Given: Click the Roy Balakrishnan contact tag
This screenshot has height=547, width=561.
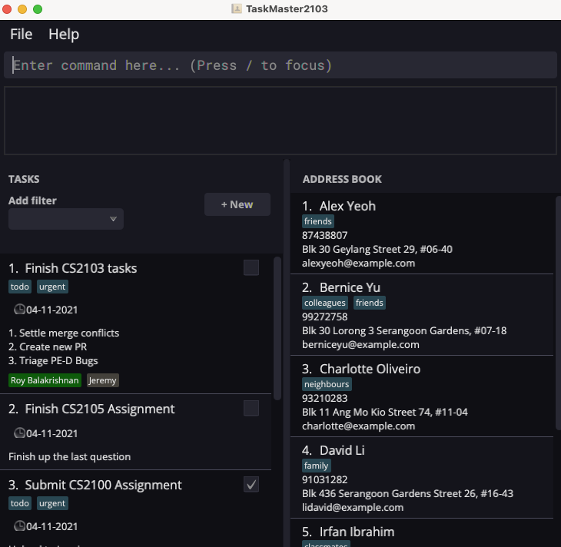Looking at the screenshot, I should 45,380.
